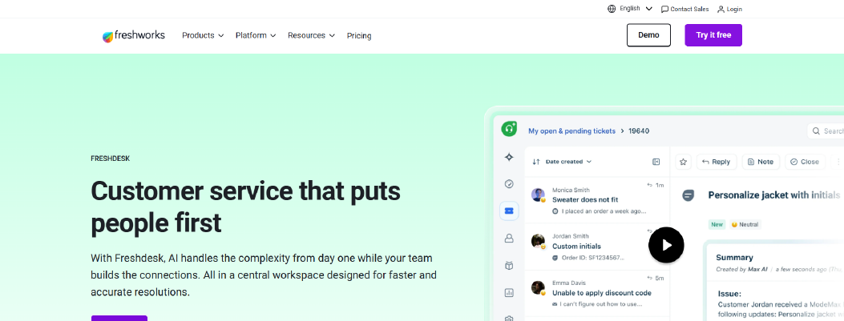
Task: Play the Freshdesk demo video
Action: (x=666, y=245)
